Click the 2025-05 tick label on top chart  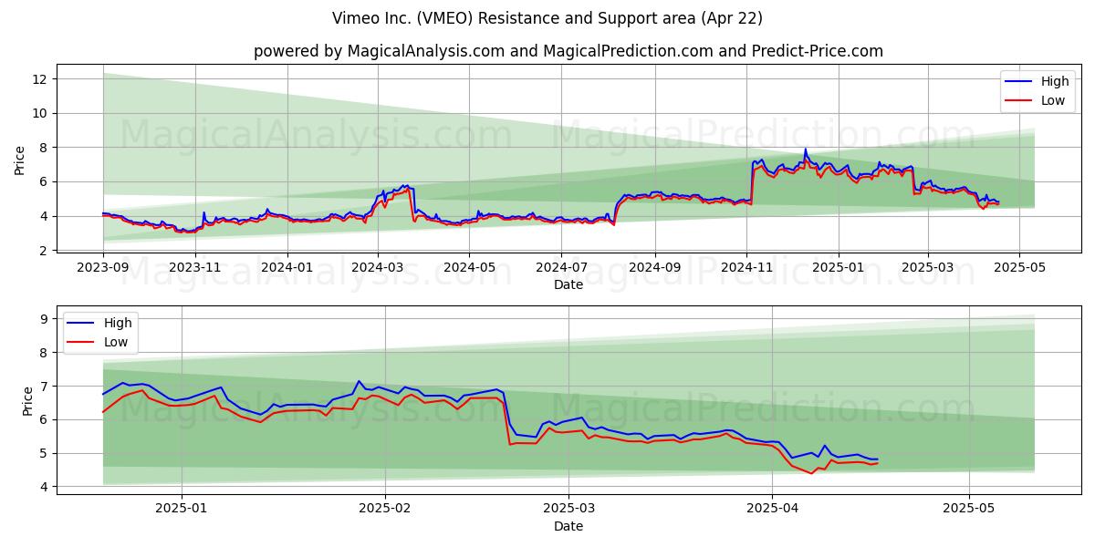coord(1019,267)
